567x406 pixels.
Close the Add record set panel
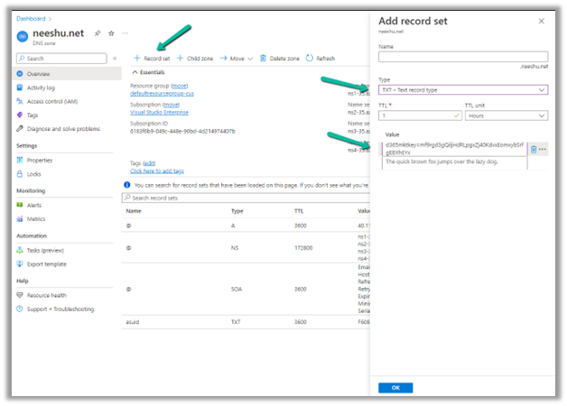[541, 21]
